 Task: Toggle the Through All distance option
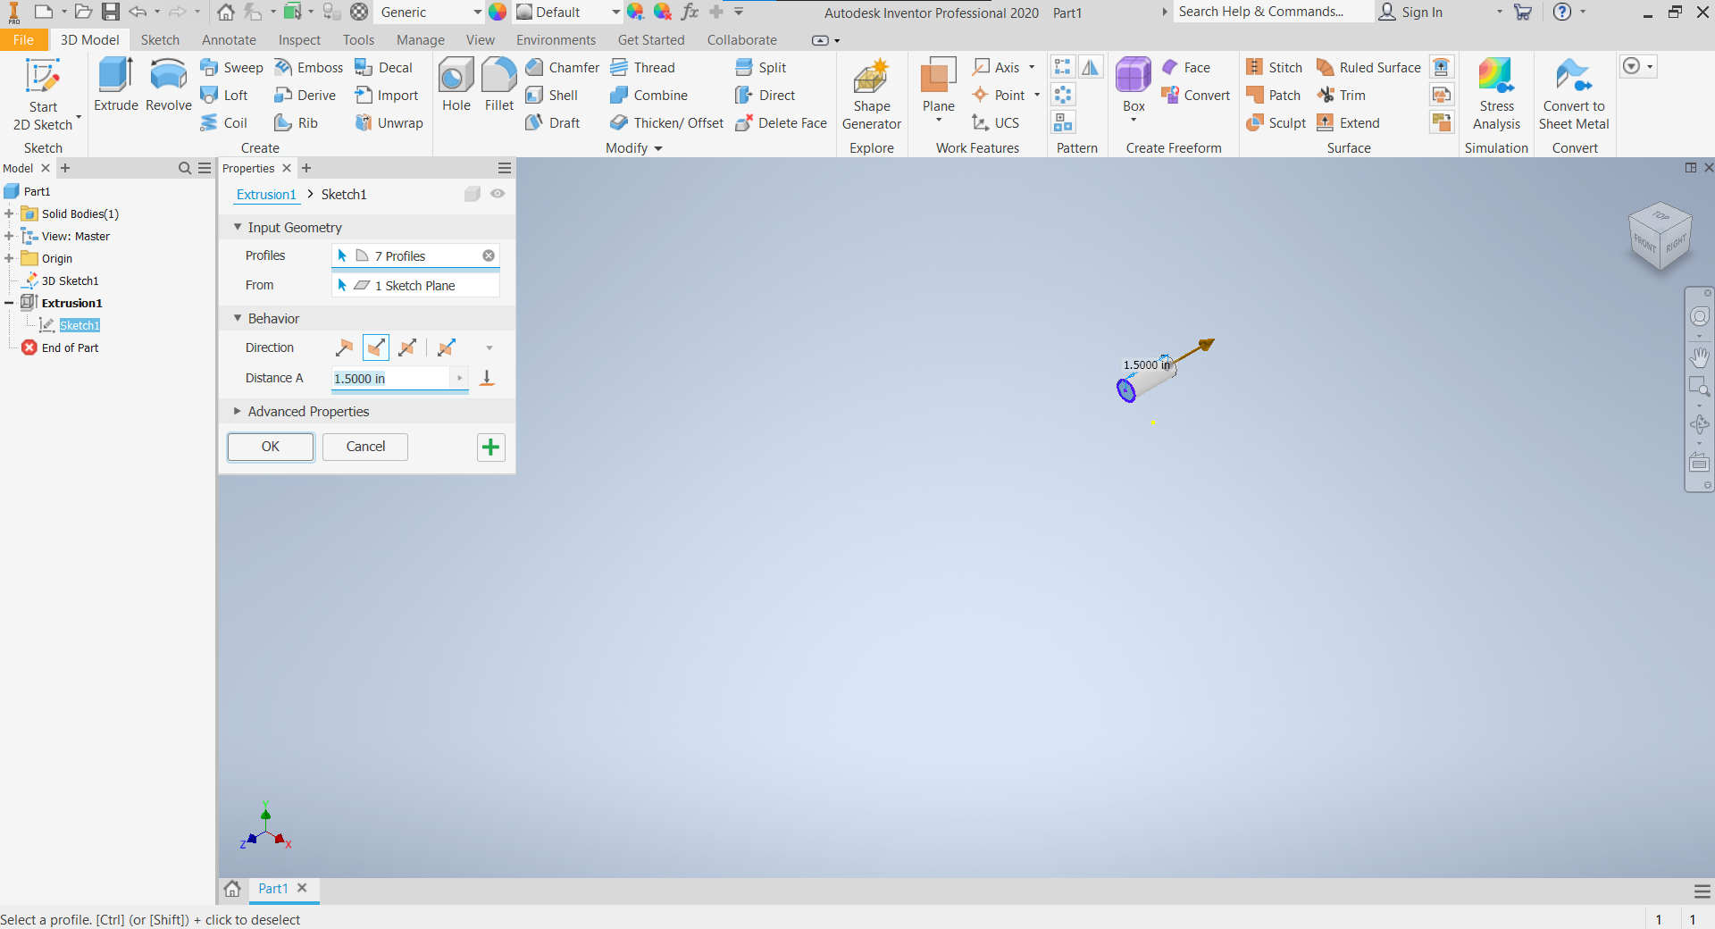point(487,378)
